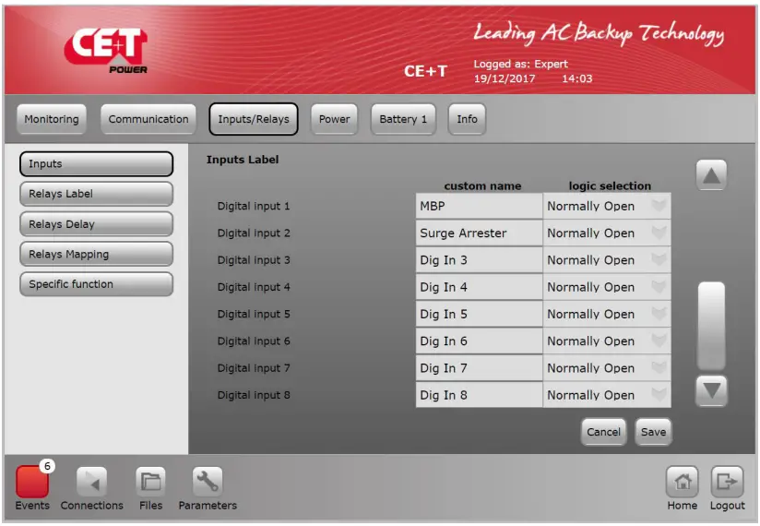Click the Digital input 2 label
The width and height of the screenshot is (760, 526).
(254, 233)
